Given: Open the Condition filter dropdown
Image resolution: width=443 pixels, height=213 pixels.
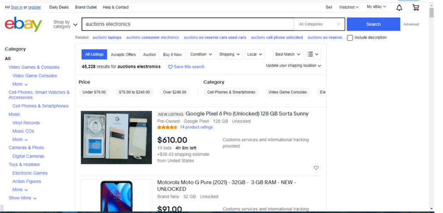Looking at the screenshot, I should 201,54.
